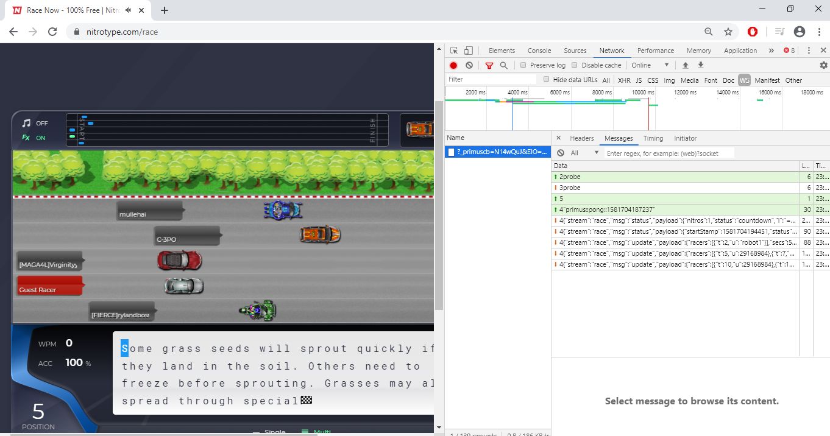Select the primuscb websocket request
The width and height of the screenshot is (830, 436).
tap(497, 152)
